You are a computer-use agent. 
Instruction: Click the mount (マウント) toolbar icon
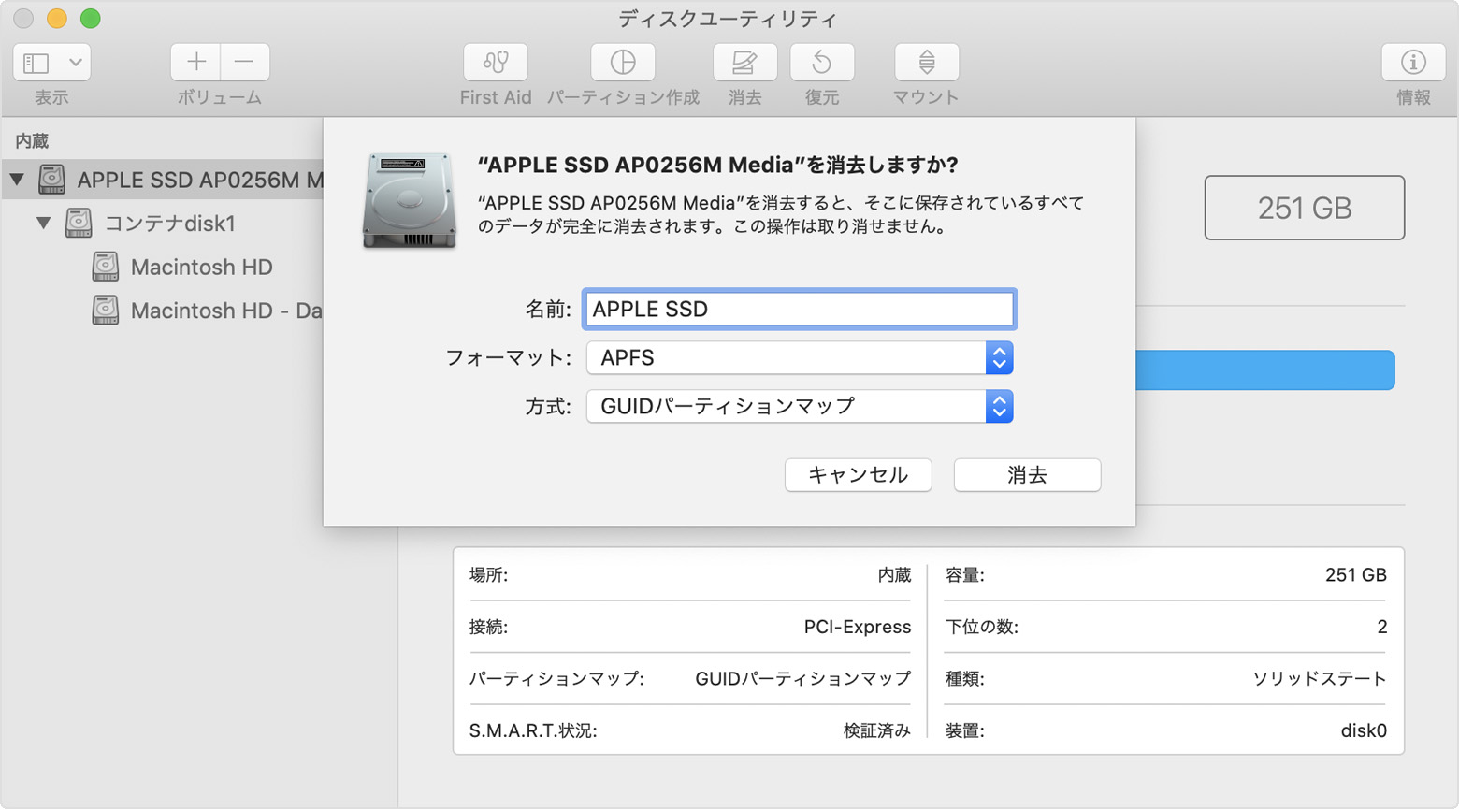click(x=926, y=63)
